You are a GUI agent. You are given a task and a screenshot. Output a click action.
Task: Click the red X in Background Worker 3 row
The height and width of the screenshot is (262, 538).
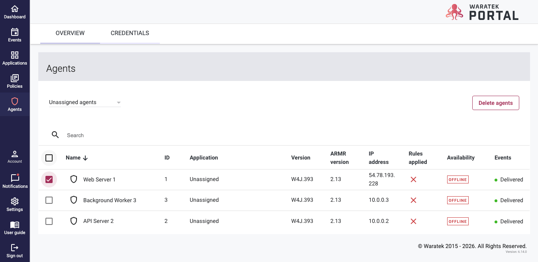point(413,200)
